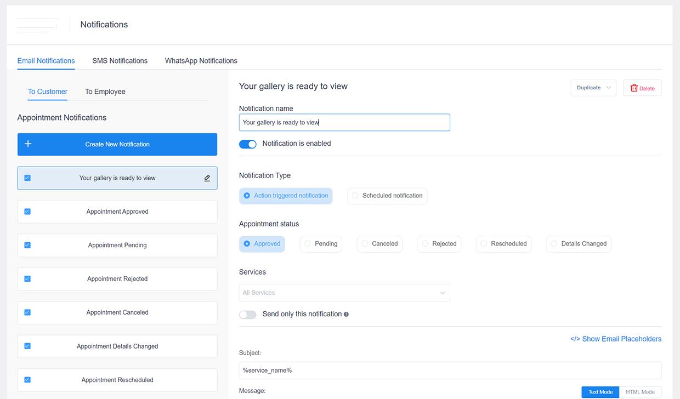Open the Appointment Details Changed notification
680x399 pixels.
tap(117, 346)
